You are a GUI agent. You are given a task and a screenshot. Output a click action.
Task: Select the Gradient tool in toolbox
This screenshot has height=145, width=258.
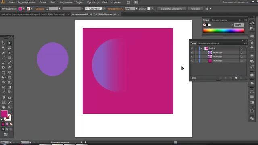coord(9,87)
